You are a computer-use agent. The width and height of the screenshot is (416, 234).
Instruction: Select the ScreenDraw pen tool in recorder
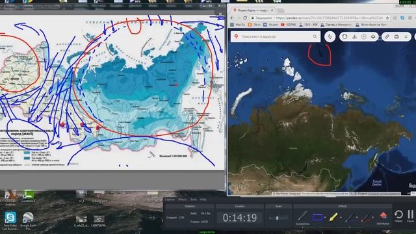pyautogui.click(x=302, y=216)
